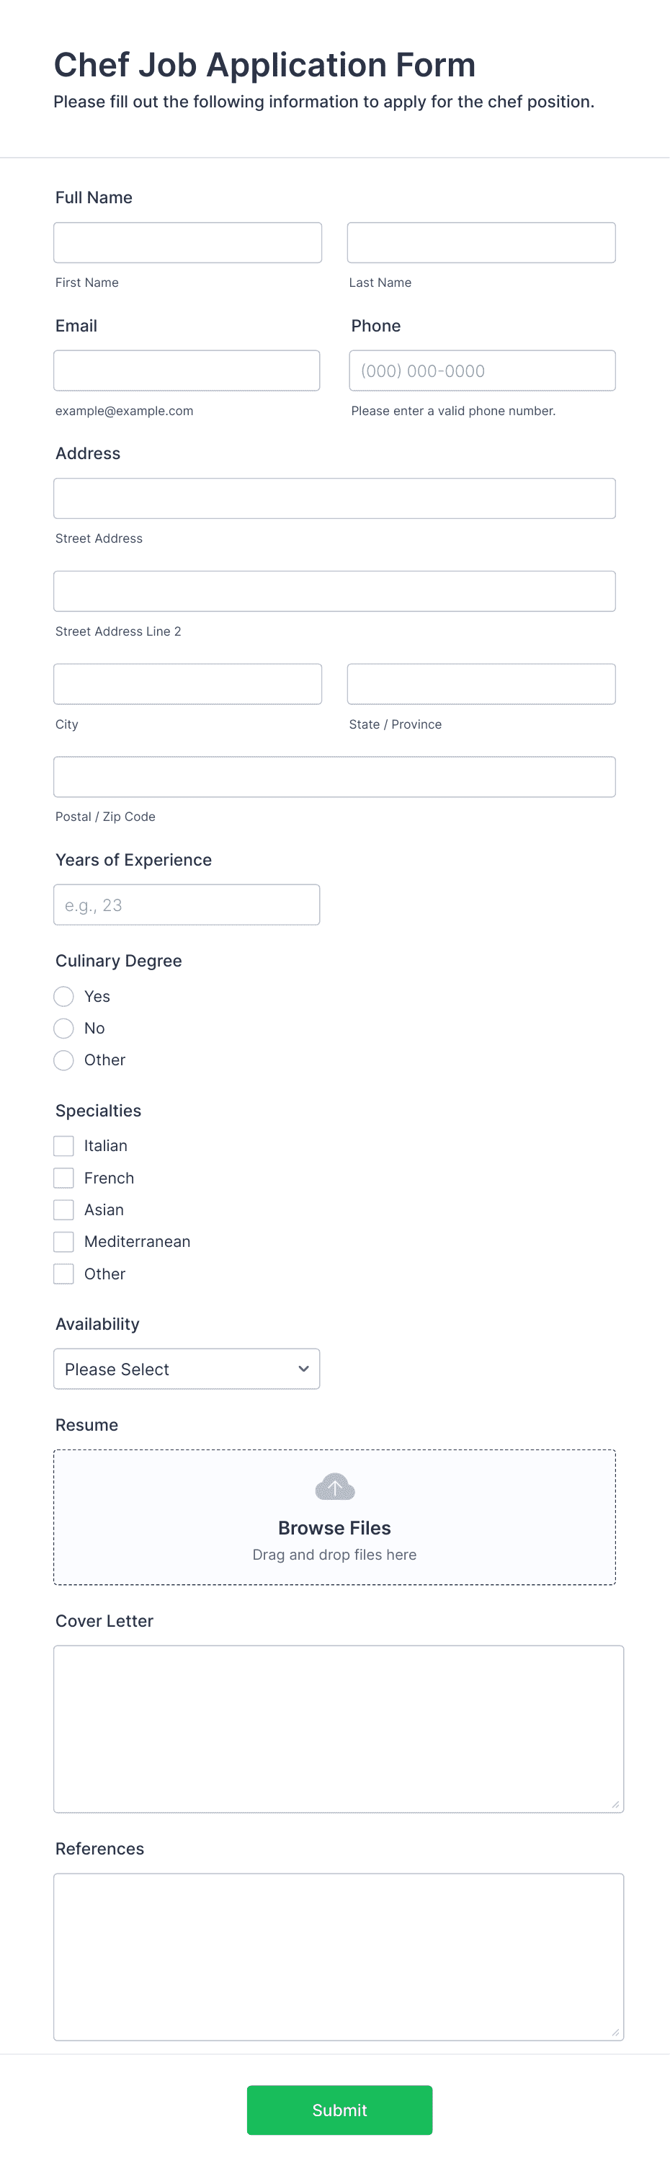Check the French specialty checkbox
Screen dimensions: 670x2176
pyautogui.click(x=63, y=1178)
